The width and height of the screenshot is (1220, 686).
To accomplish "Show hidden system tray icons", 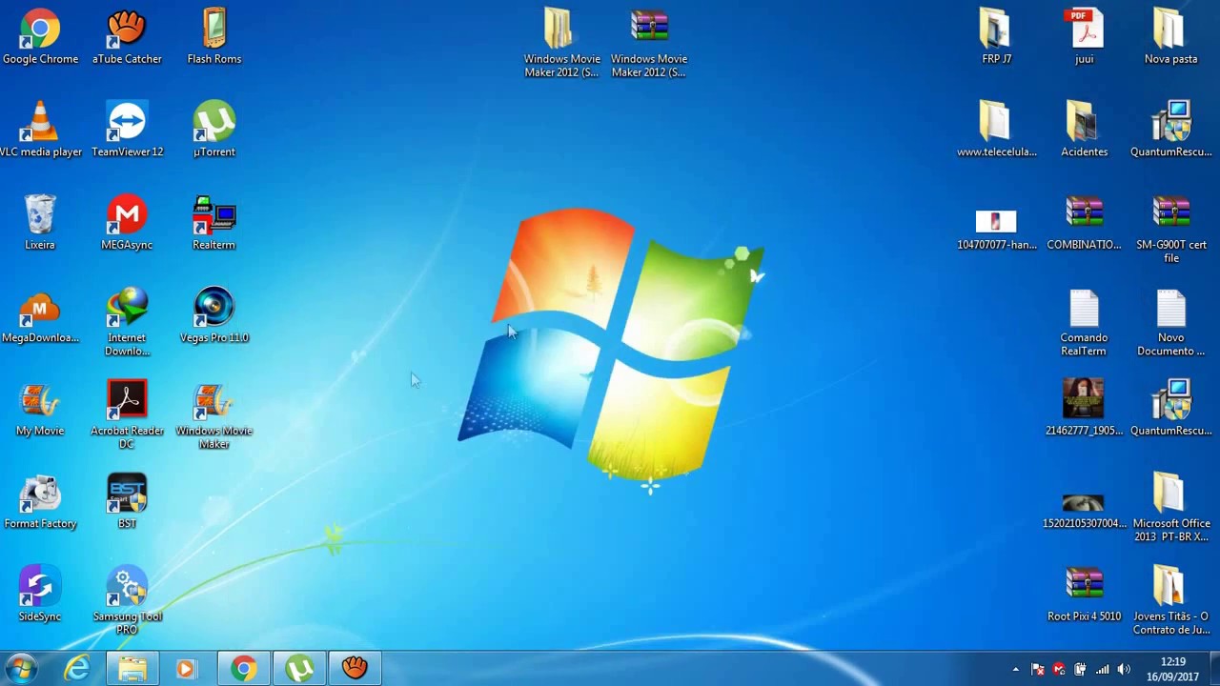I will 1015,670.
